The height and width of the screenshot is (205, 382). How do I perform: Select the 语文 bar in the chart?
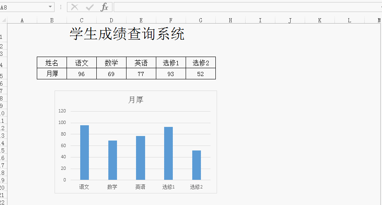pyautogui.click(x=84, y=153)
